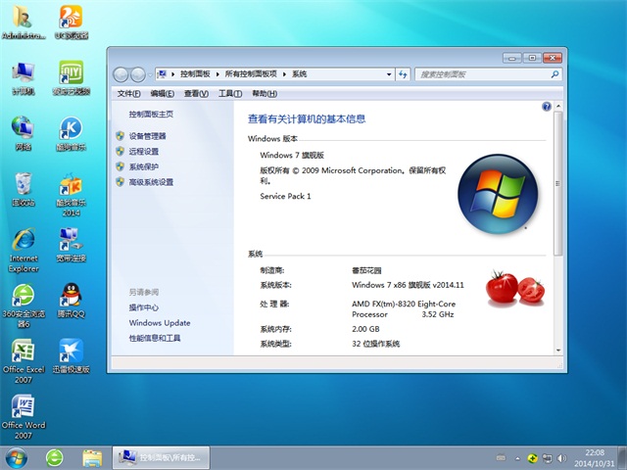This screenshot has height=470, width=627.
Task: Launch the iQIYI video desktop shortcut
Action: tap(72, 78)
